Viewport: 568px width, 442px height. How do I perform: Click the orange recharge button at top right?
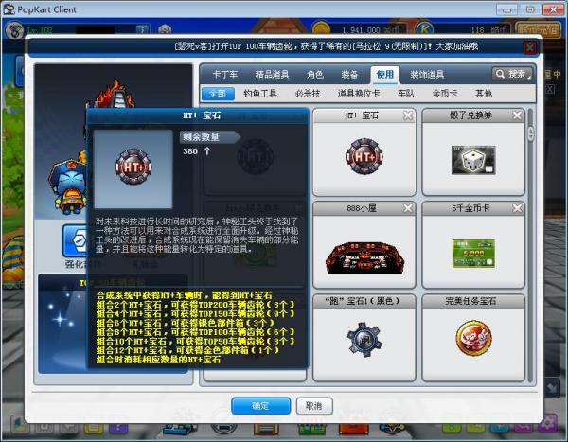coord(538,29)
